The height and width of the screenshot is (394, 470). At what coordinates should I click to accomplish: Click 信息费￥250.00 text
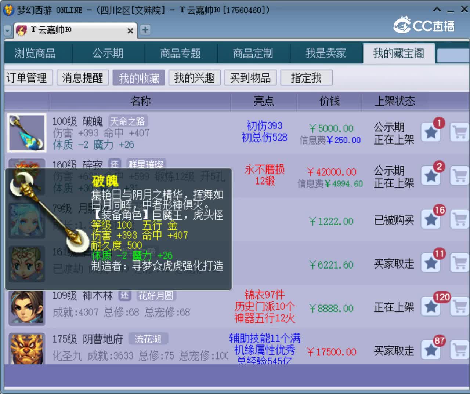[x=330, y=140]
